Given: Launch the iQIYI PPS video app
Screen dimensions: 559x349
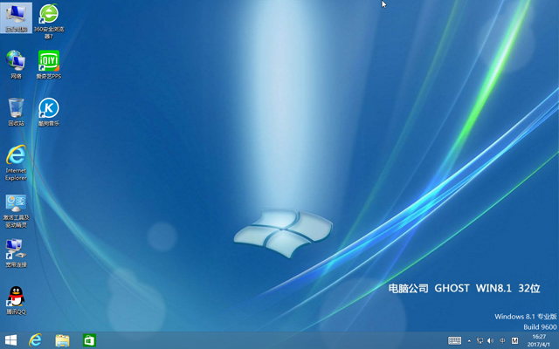Looking at the screenshot, I should coord(49,61).
